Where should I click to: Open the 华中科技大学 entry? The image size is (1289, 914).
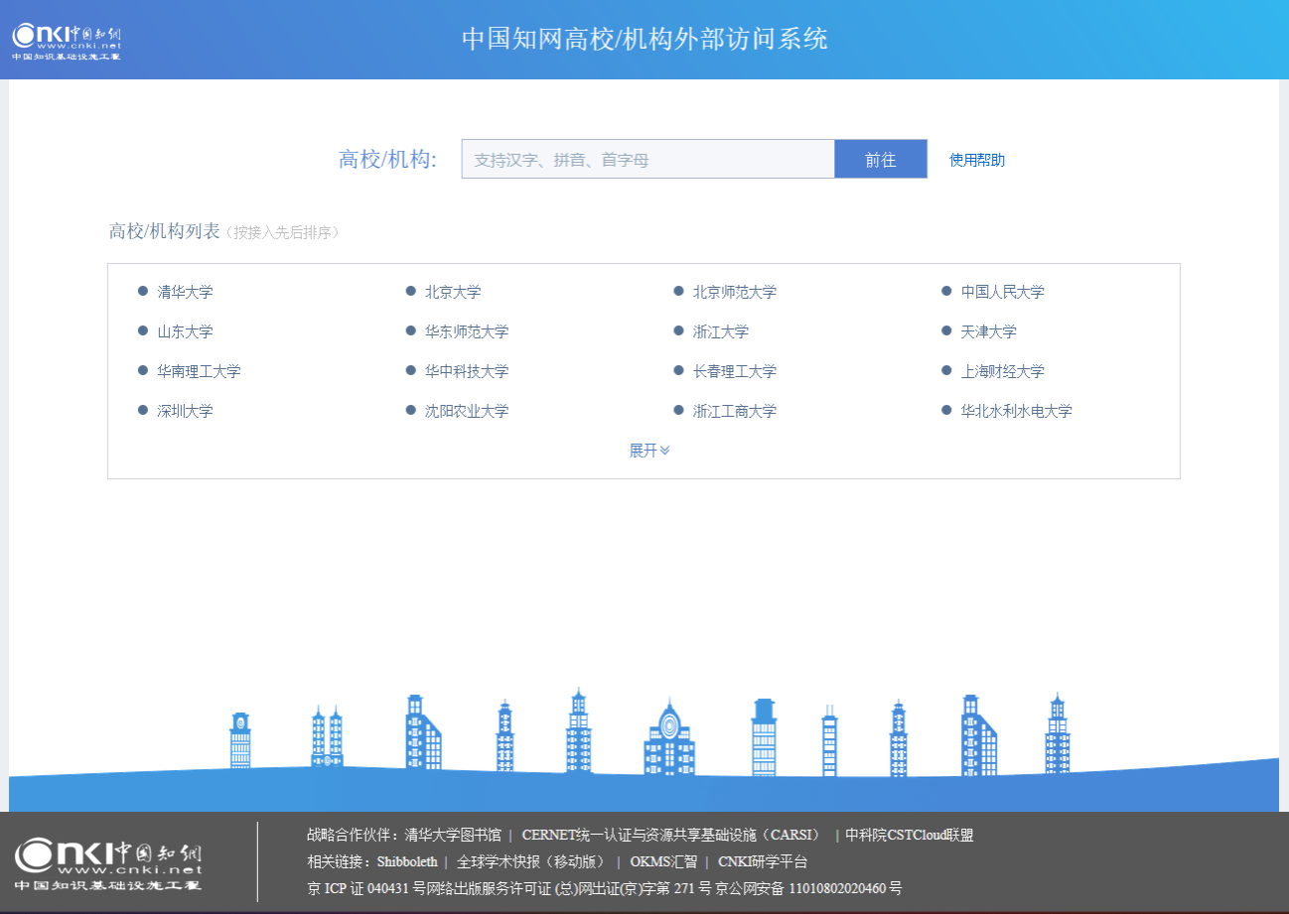pyautogui.click(x=467, y=371)
